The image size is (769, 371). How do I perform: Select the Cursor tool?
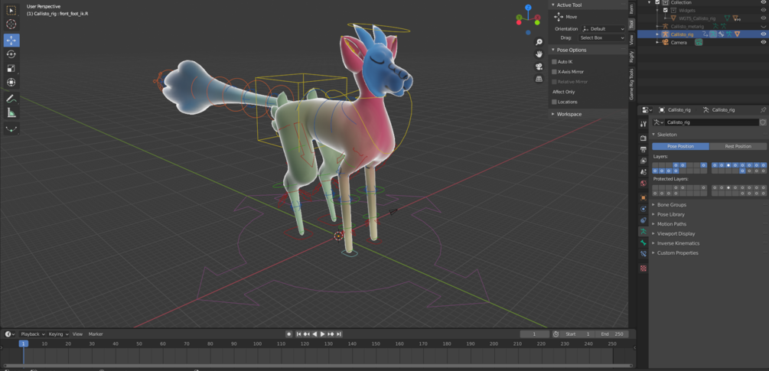click(x=11, y=24)
